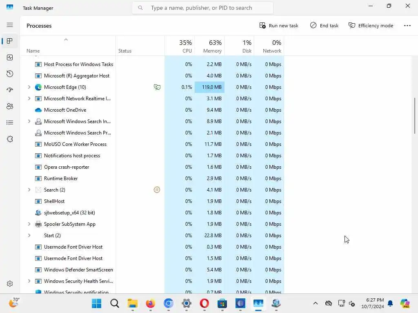418x313 pixels.
Task: Show hidden system tray icons
Action: [316, 303]
